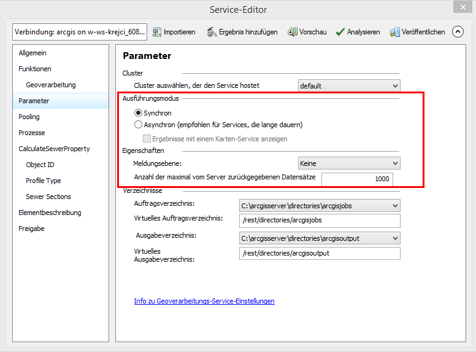Close the Service-Editor window
The height and width of the screenshot is (352, 476).
tap(463, 7)
